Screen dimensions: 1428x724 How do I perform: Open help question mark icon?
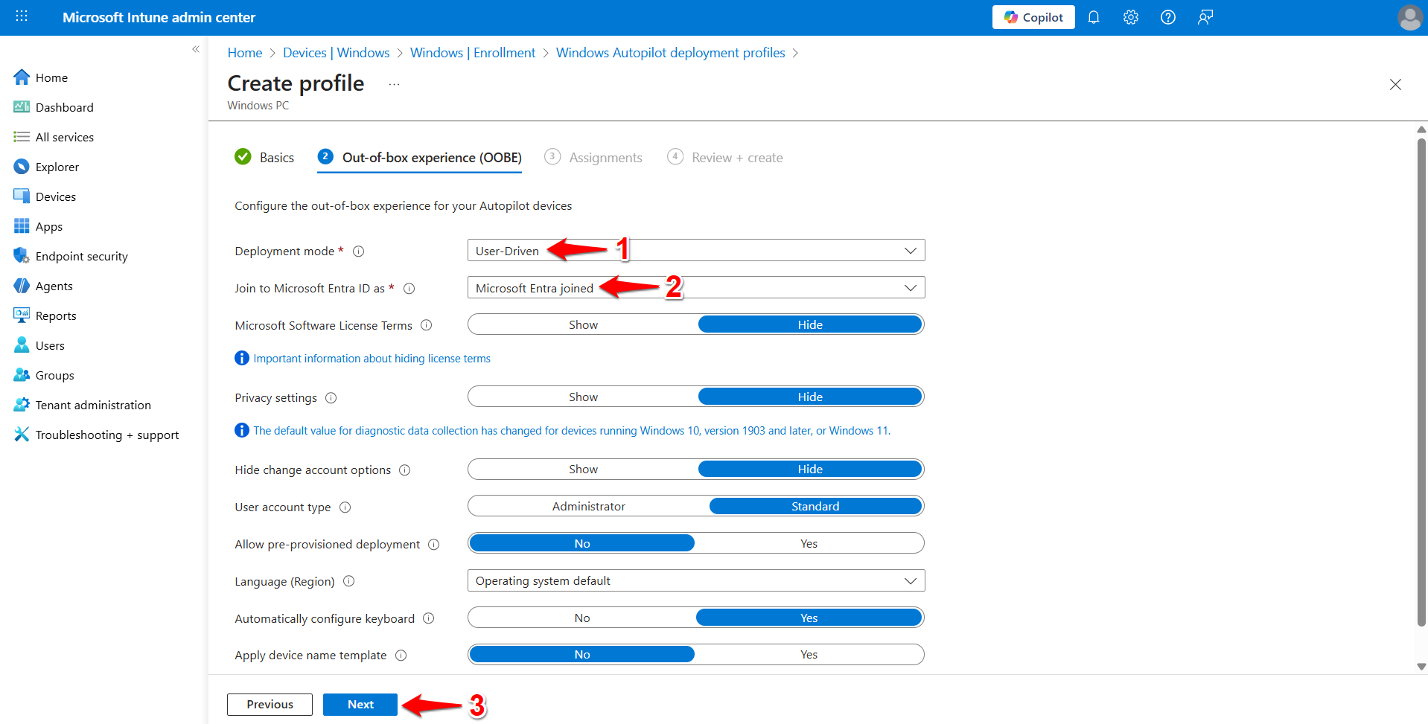tap(1168, 17)
